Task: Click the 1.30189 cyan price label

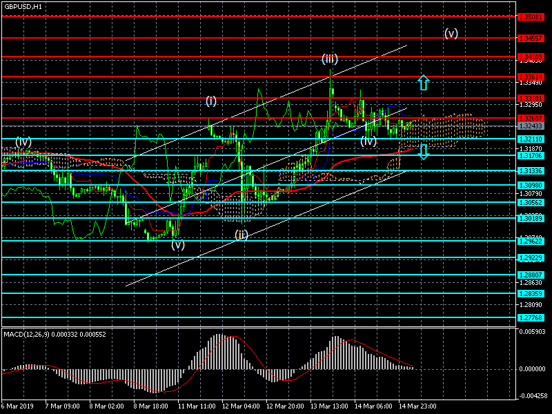Action: pyautogui.click(x=531, y=218)
